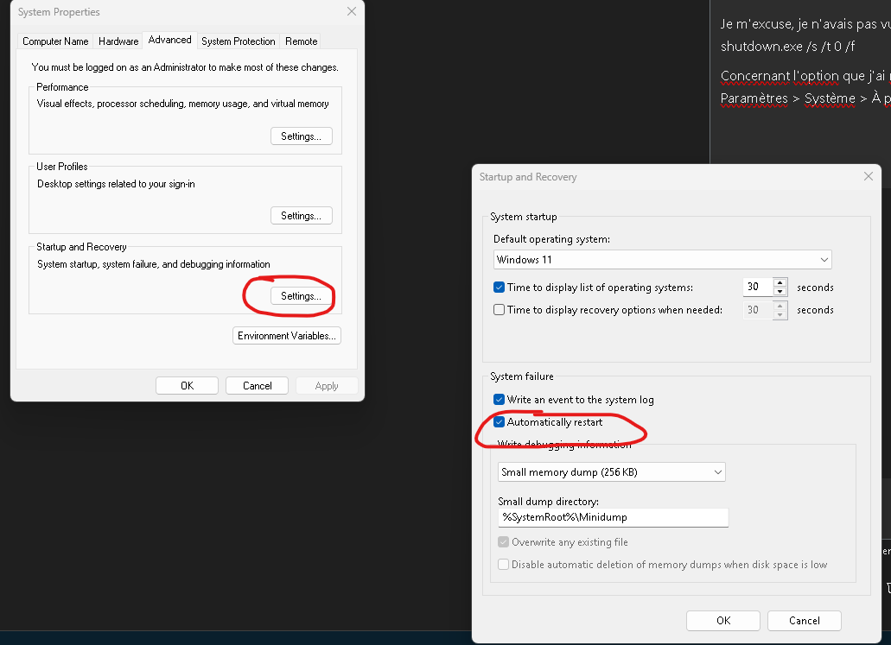
Task: Open Environment Variables dialog
Action: 286,336
